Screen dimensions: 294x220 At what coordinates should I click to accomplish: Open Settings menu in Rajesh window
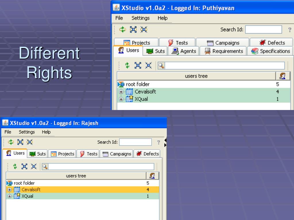click(27, 132)
